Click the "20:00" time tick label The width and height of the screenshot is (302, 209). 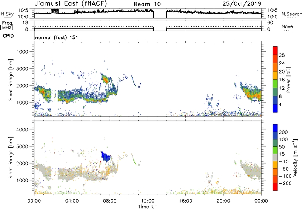[x=223, y=201]
